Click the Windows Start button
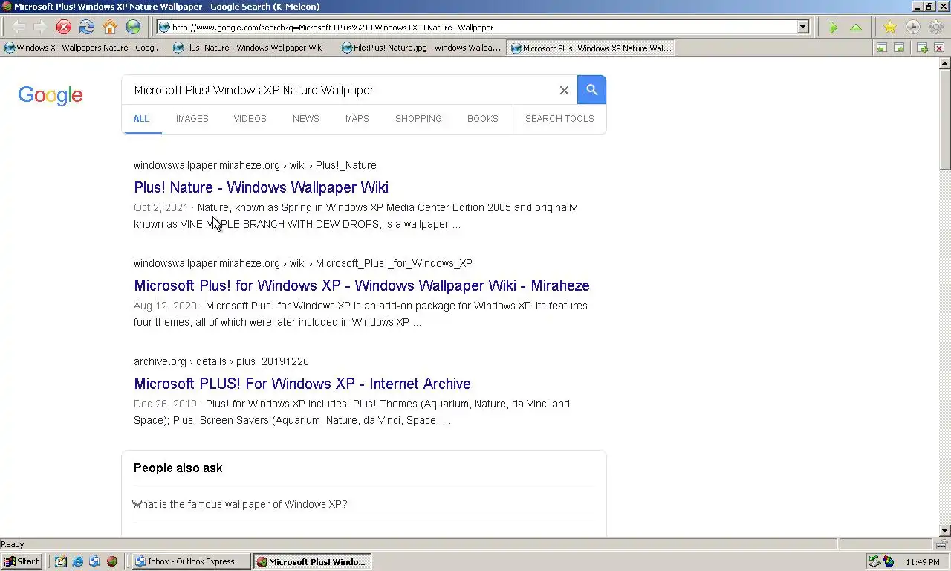951x571 pixels. pyautogui.click(x=22, y=561)
